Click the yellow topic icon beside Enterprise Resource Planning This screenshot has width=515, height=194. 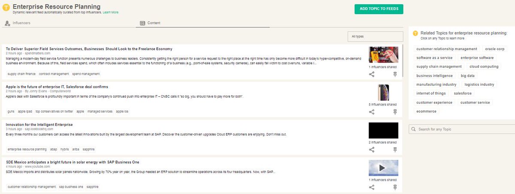click(x=6, y=9)
